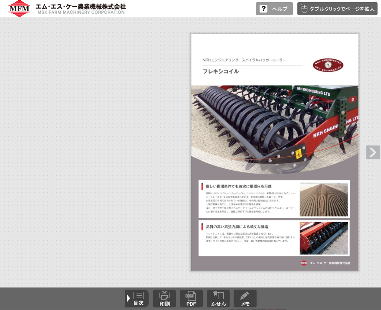Download the catalog with PDF button
Viewport: 381px width, 310px height.
coord(191,299)
